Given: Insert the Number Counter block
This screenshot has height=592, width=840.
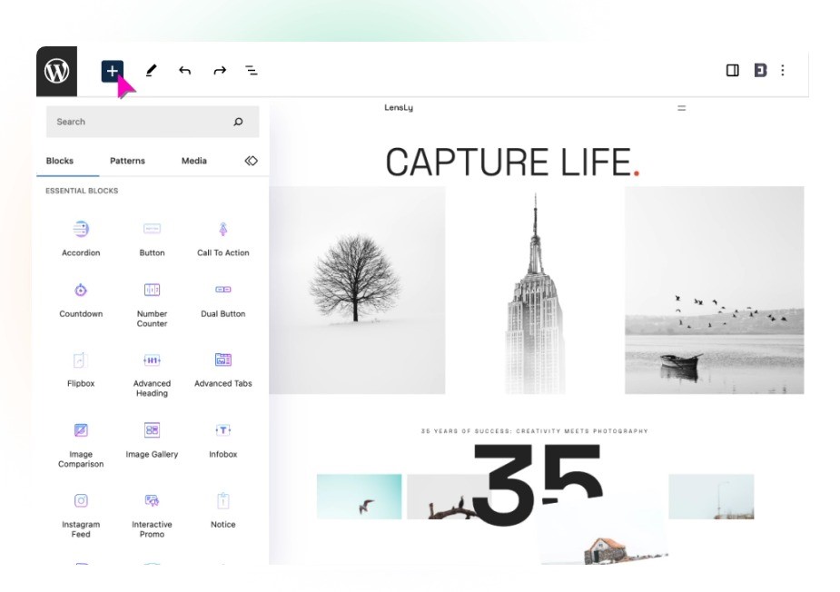Looking at the screenshot, I should 153,304.
